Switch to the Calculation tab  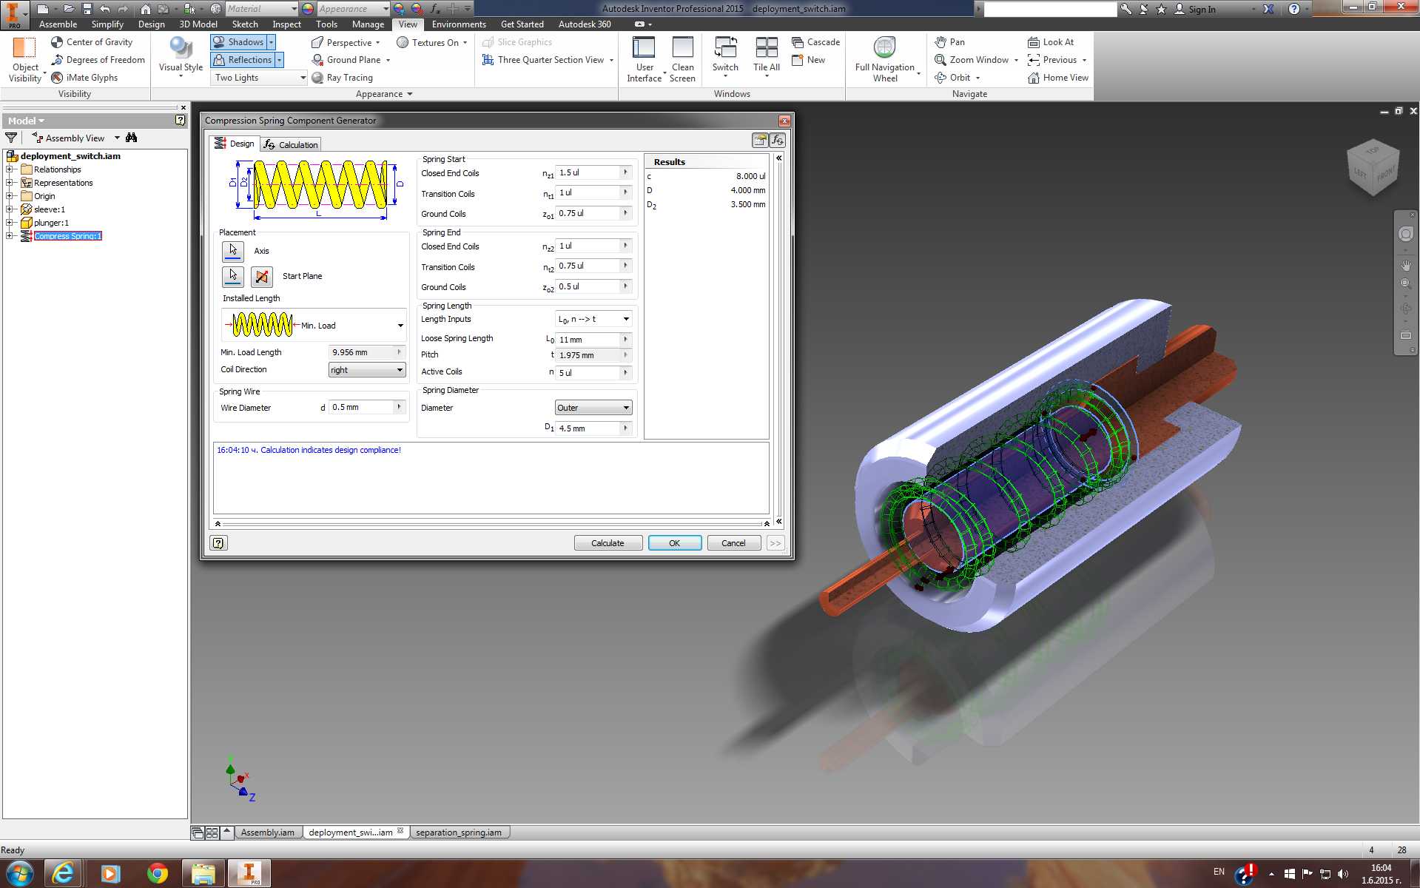291,144
